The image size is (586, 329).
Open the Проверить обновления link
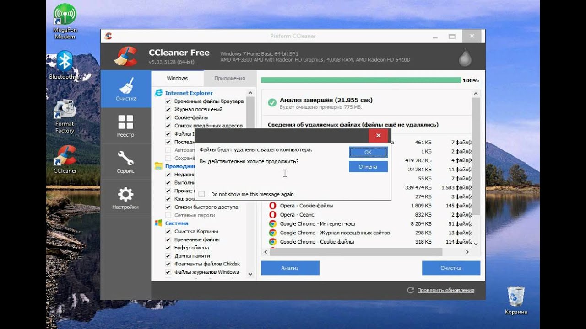coord(445,290)
